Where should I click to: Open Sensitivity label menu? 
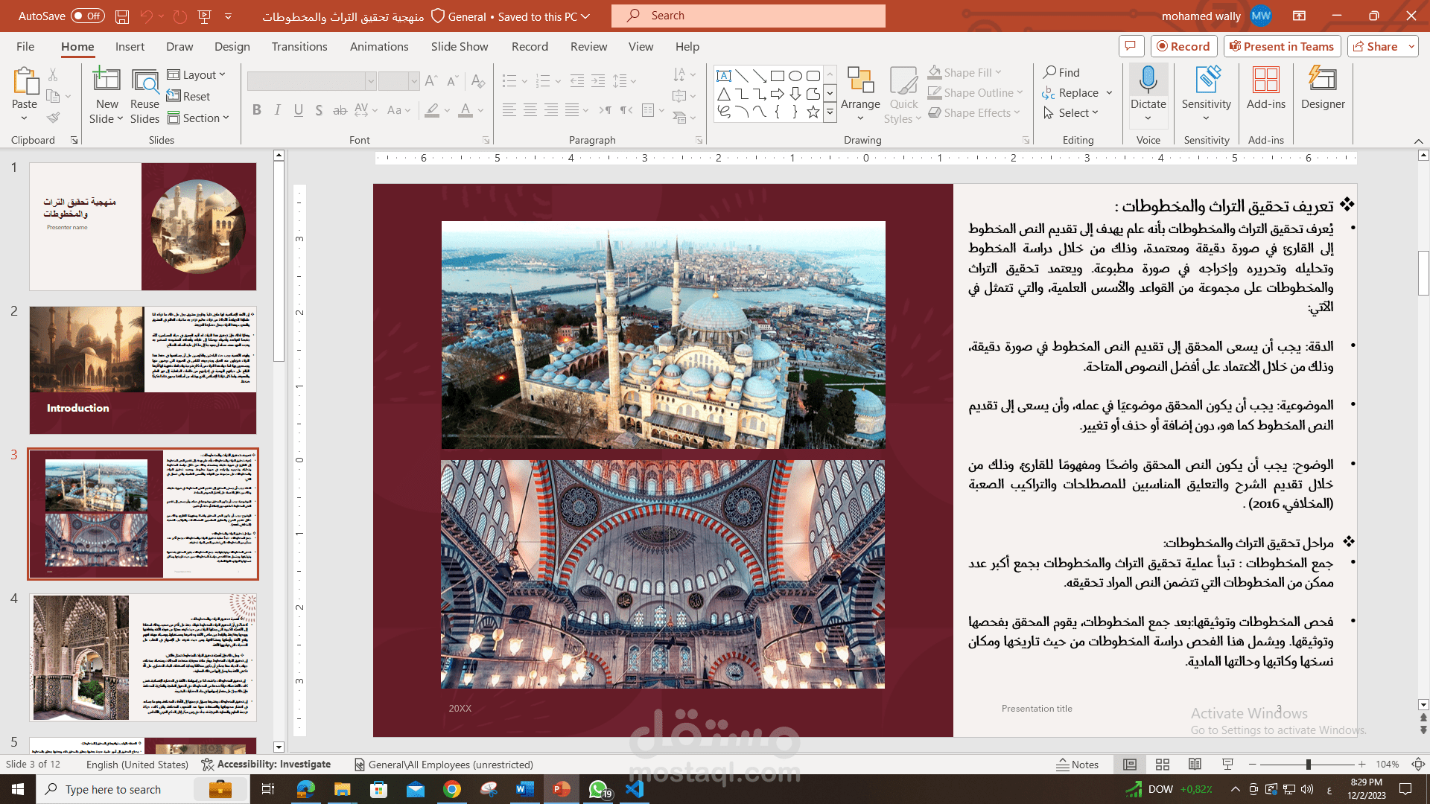pos(1207,95)
